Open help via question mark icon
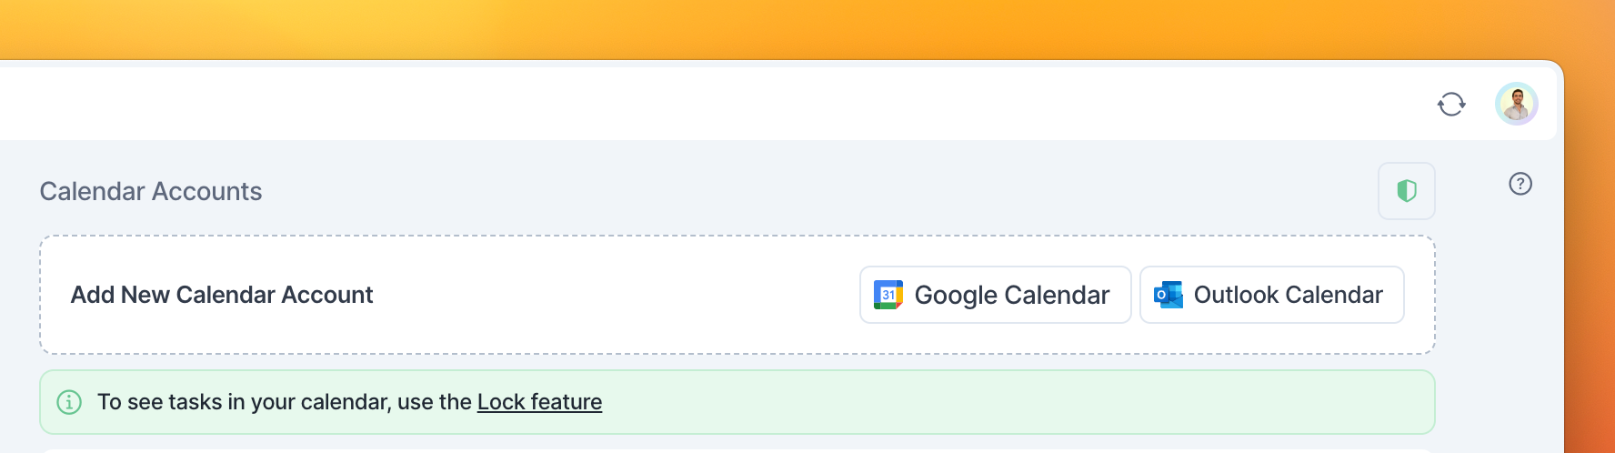The height and width of the screenshot is (453, 1615). (x=1520, y=184)
